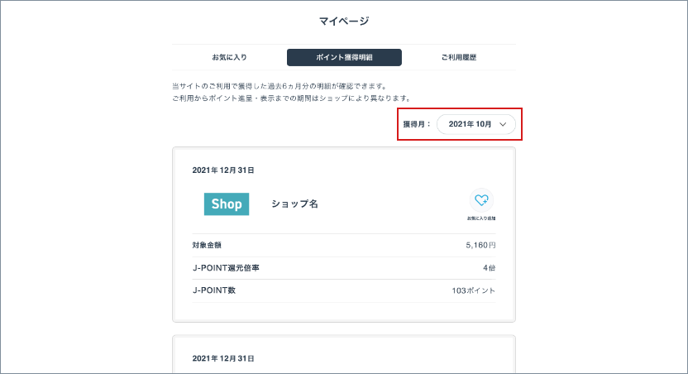Image resolution: width=688 pixels, height=374 pixels.
Task: Click the J-POINT還元倍率 row label
Action: click(226, 268)
